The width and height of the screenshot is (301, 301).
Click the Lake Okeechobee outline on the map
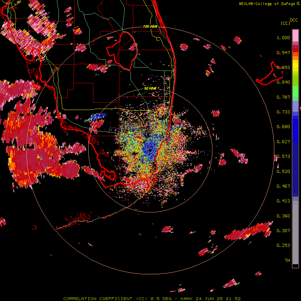pyautogui.click(x=122, y=51)
